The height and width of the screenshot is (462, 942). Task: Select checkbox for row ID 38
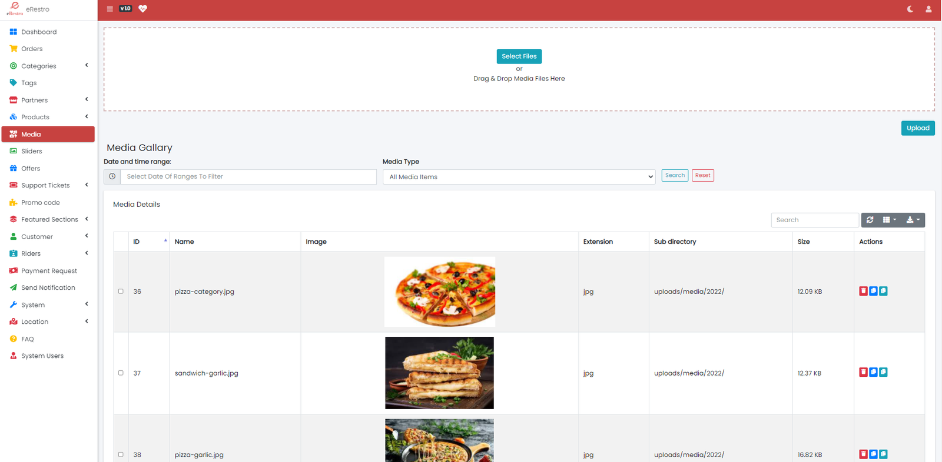click(x=121, y=454)
